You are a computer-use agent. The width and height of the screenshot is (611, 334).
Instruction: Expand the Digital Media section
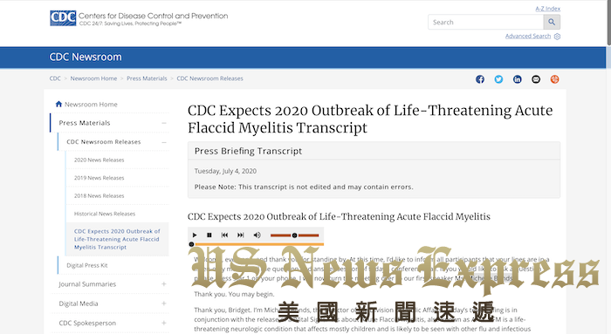(x=164, y=303)
